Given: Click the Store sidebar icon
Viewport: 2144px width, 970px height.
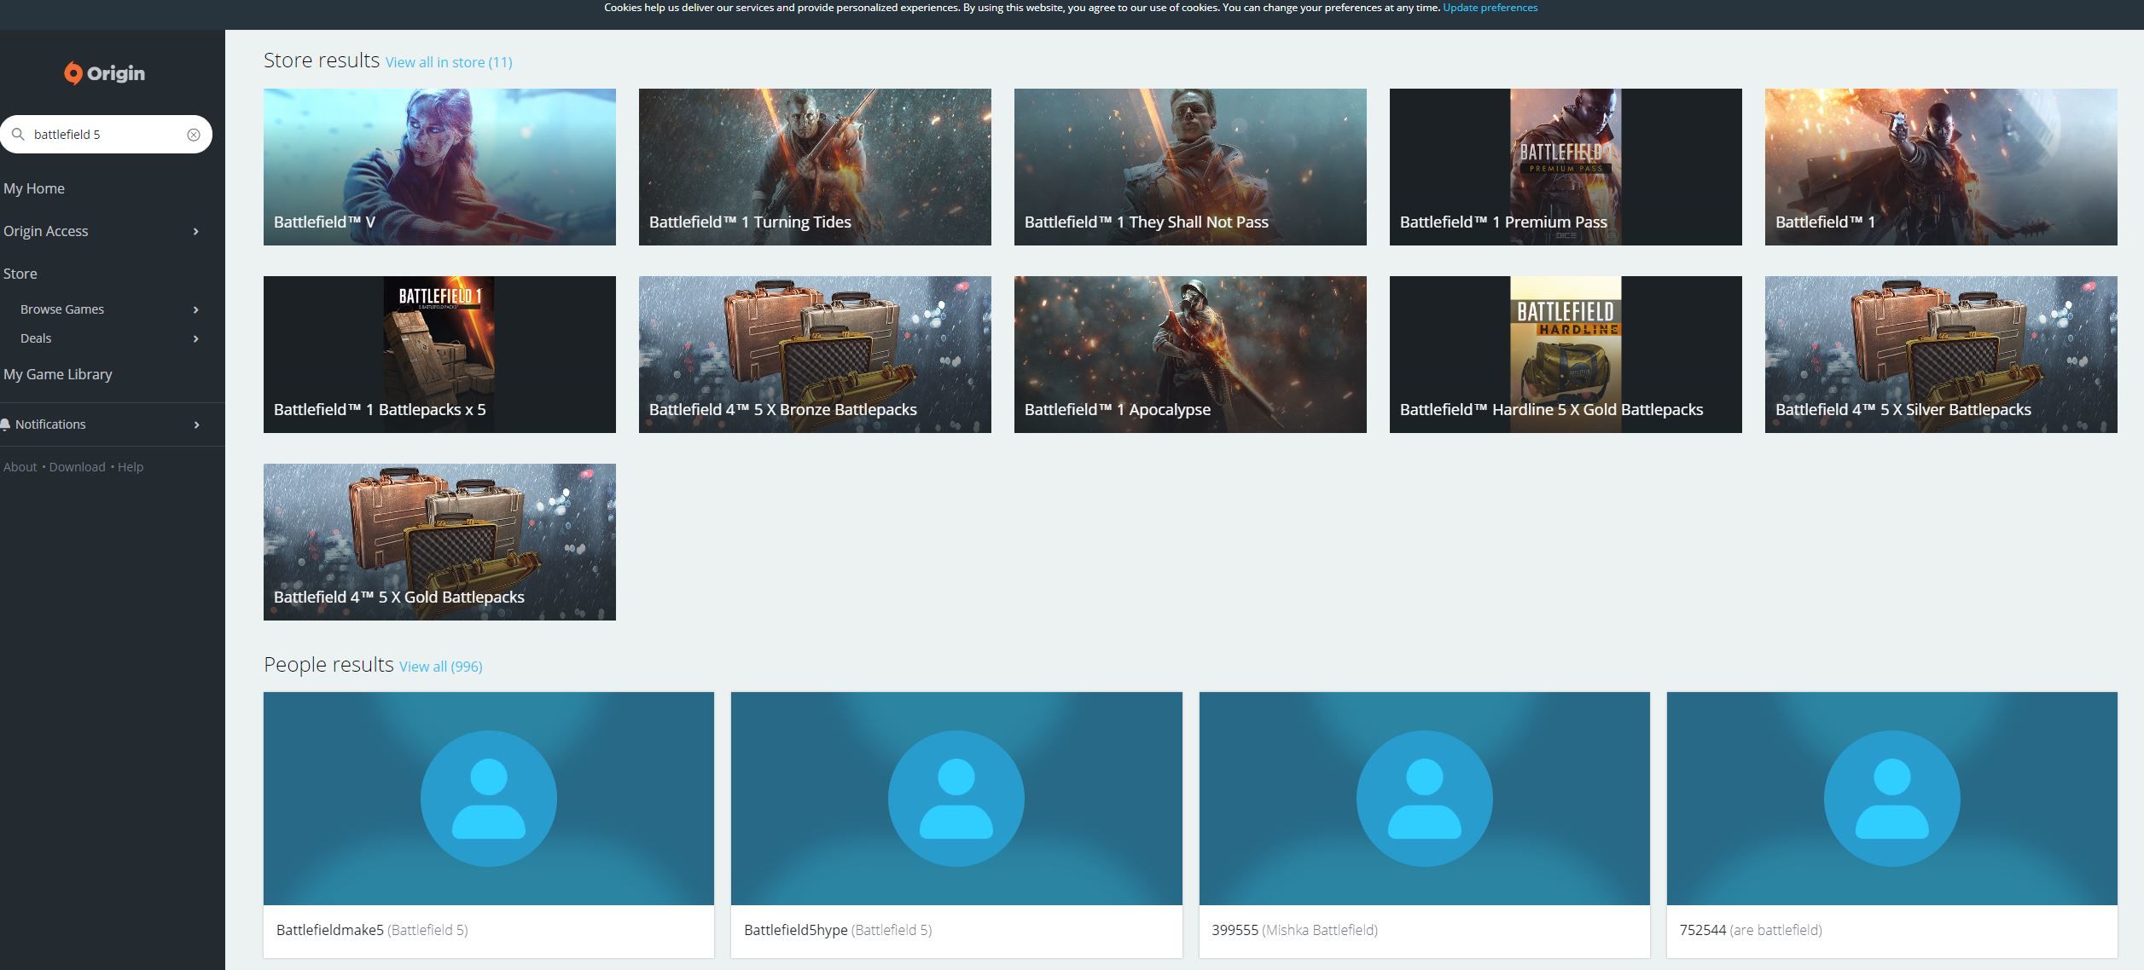Looking at the screenshot, I should click(x=19, y=274).
